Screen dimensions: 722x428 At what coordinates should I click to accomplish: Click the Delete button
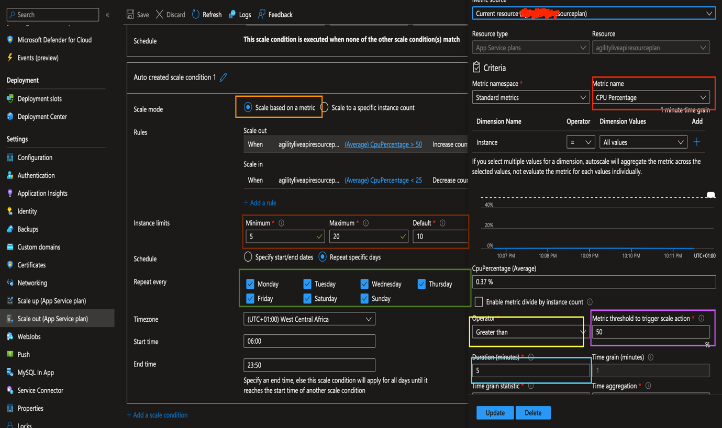533,413
